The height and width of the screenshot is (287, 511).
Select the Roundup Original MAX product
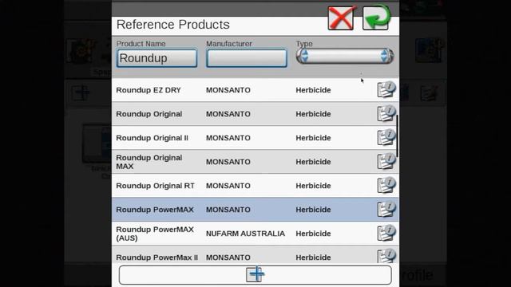pos(255,162)
